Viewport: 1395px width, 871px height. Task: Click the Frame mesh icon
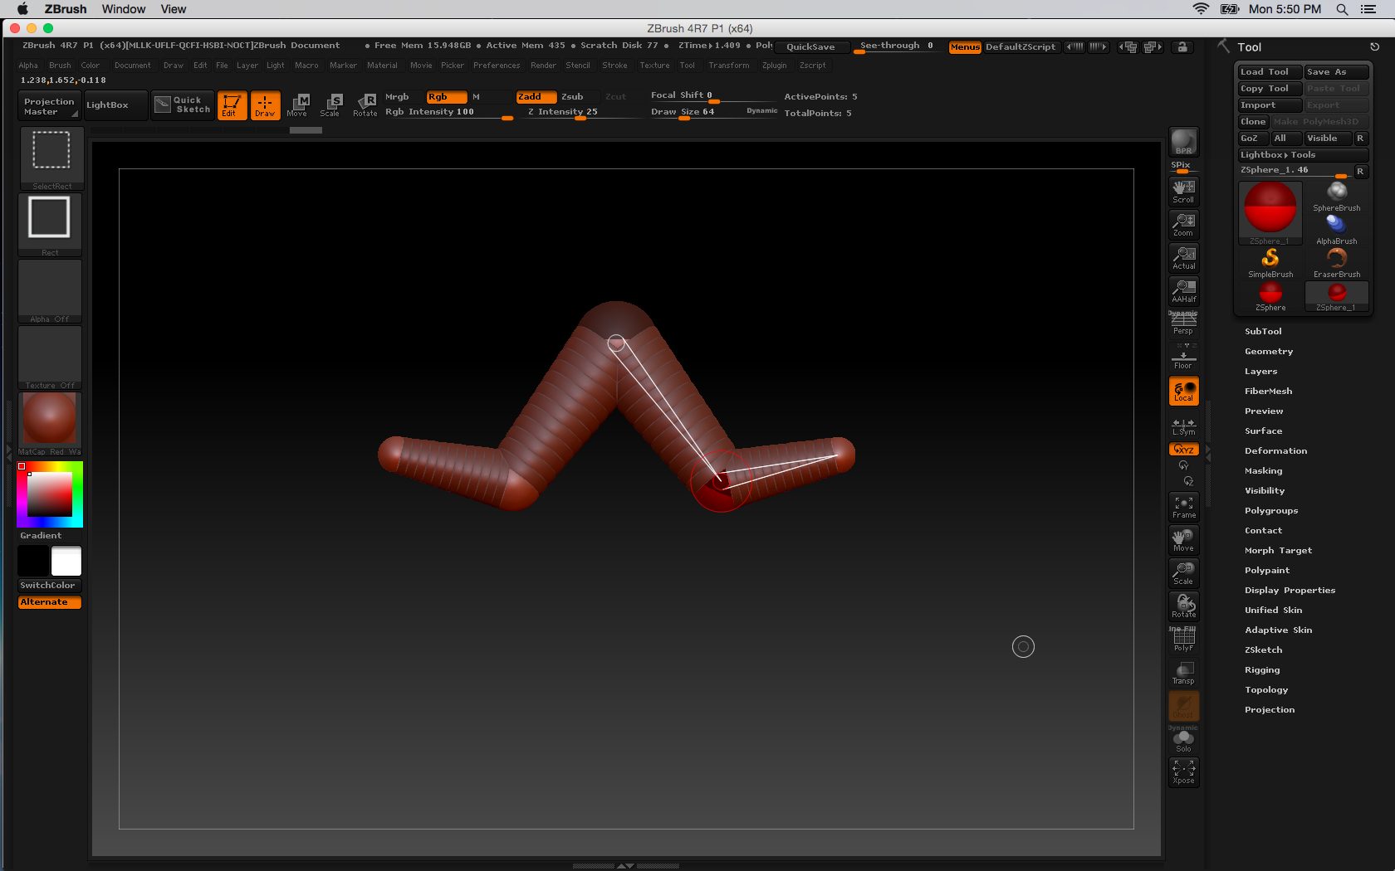pyautogui.click(x=1183, y=507)
